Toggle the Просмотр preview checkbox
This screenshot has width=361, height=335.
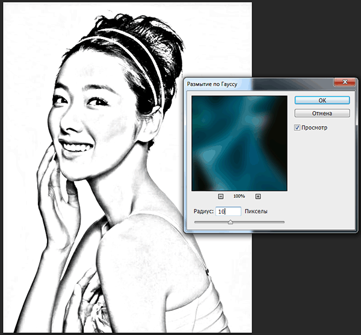coord(298,128)
